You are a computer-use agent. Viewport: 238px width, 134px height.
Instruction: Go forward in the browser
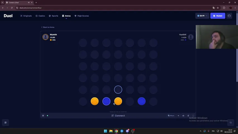(x=7, y=8)
